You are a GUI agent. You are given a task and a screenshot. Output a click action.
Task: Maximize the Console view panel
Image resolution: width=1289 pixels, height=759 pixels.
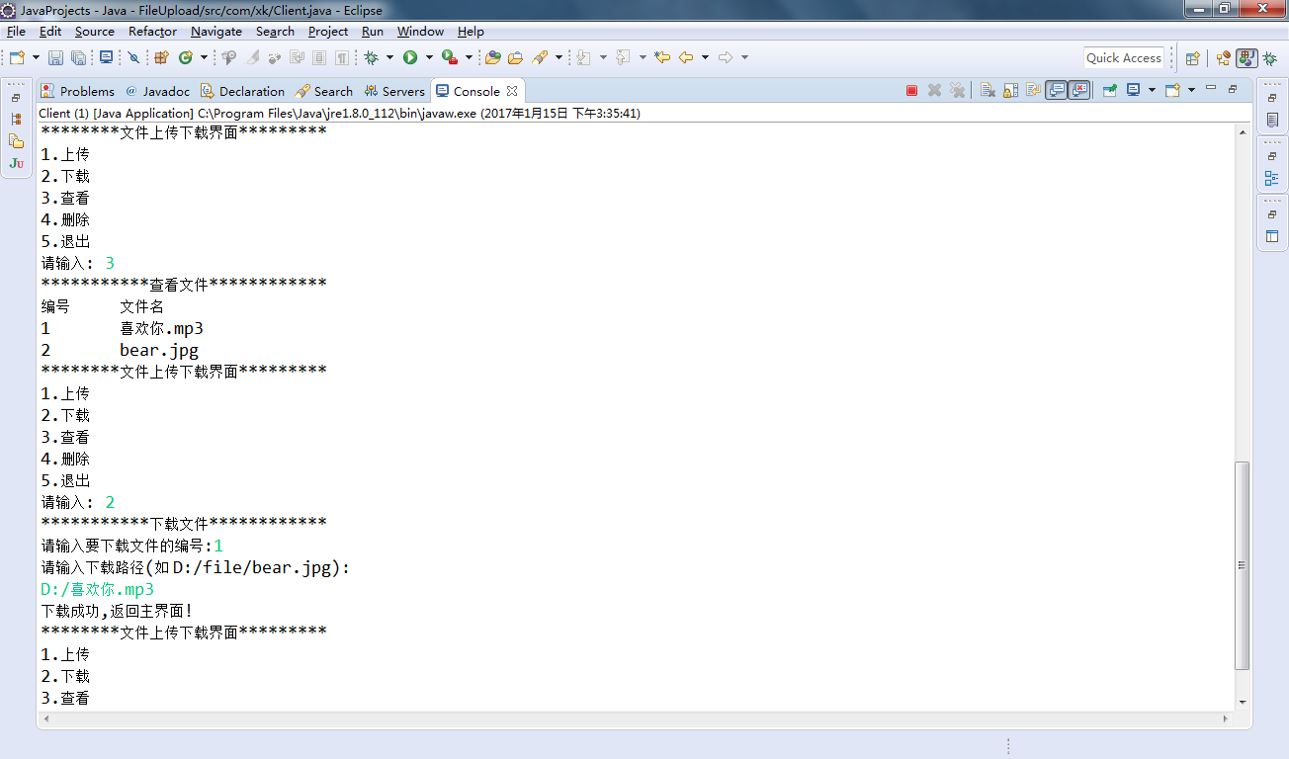[x=1233, y=88]
